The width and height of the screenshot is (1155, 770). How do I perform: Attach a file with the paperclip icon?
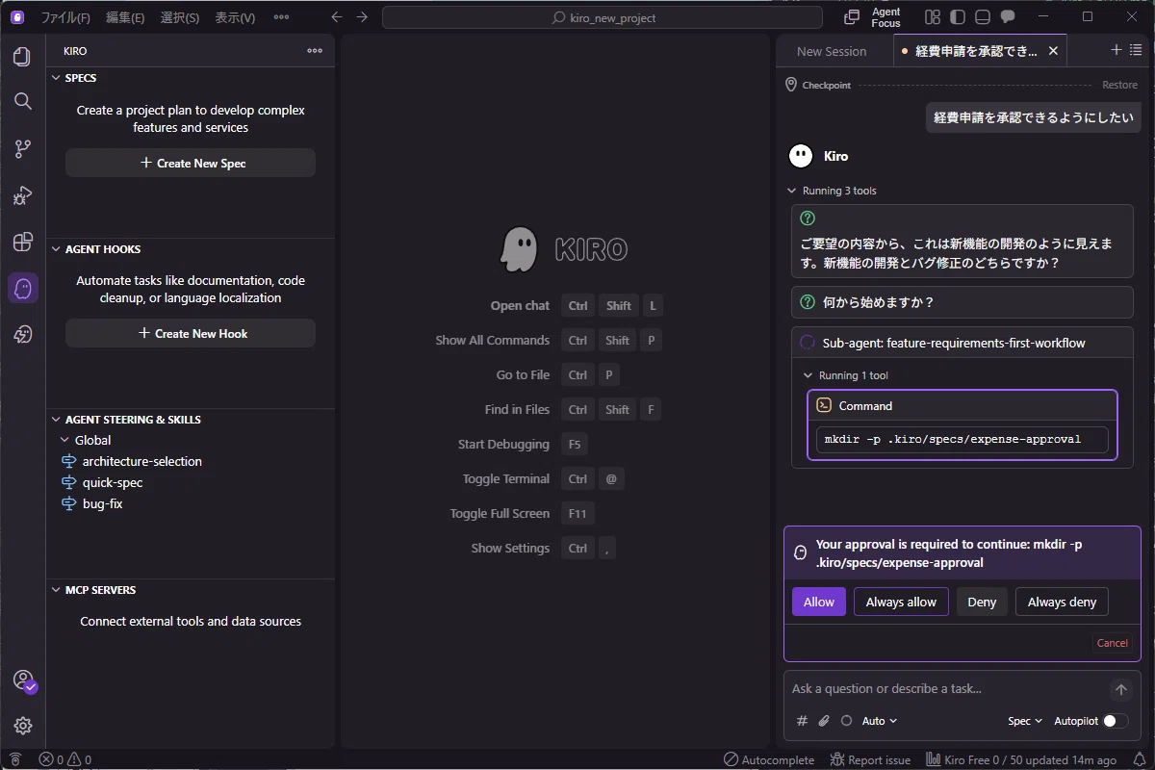pyautogui.click(x=824, y=721)
